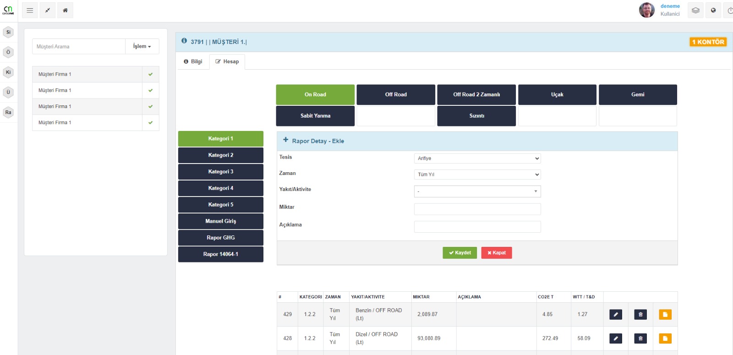The height and width of the screenshot is (355, 733).
Task: Toggle checkmark of first Müşteri Firma 1
Action: pos(150,74)
